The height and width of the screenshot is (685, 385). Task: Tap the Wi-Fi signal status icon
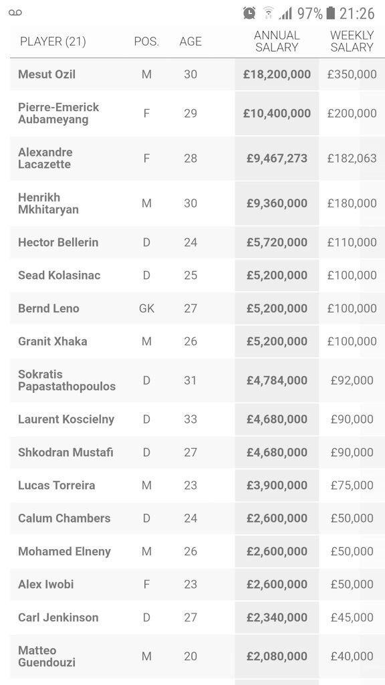point(268,13)
